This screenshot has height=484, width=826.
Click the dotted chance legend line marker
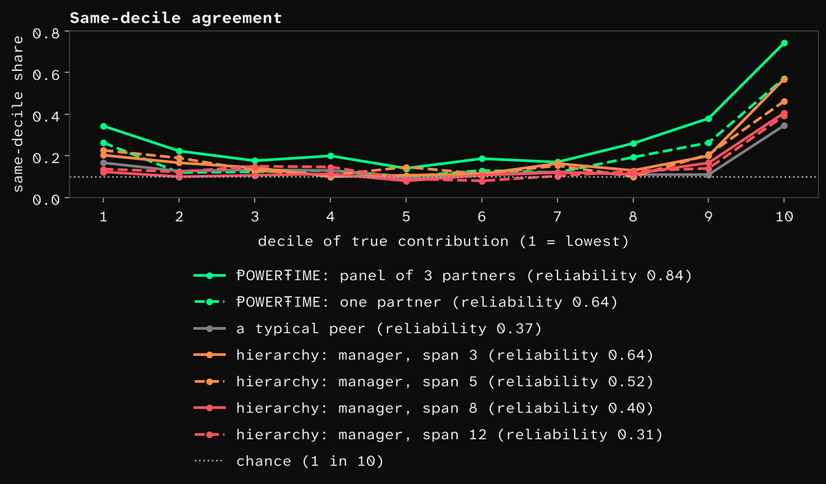click(209, 461)
